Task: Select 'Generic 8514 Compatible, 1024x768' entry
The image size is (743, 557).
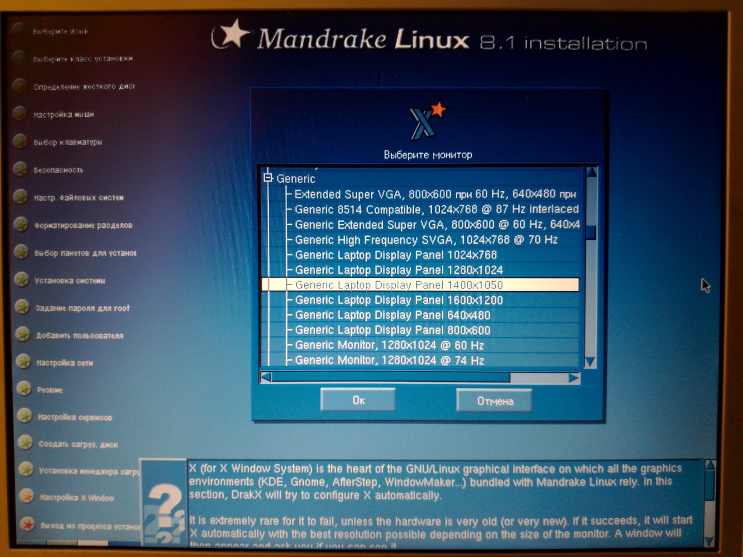Action: coord(437,209)
